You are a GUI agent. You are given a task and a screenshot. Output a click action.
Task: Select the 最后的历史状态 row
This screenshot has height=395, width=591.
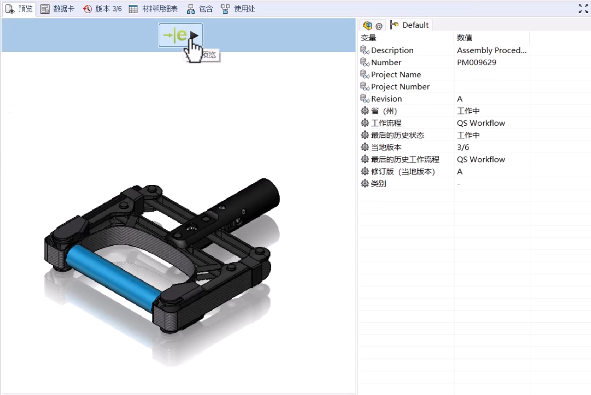(x=444, y=135)
